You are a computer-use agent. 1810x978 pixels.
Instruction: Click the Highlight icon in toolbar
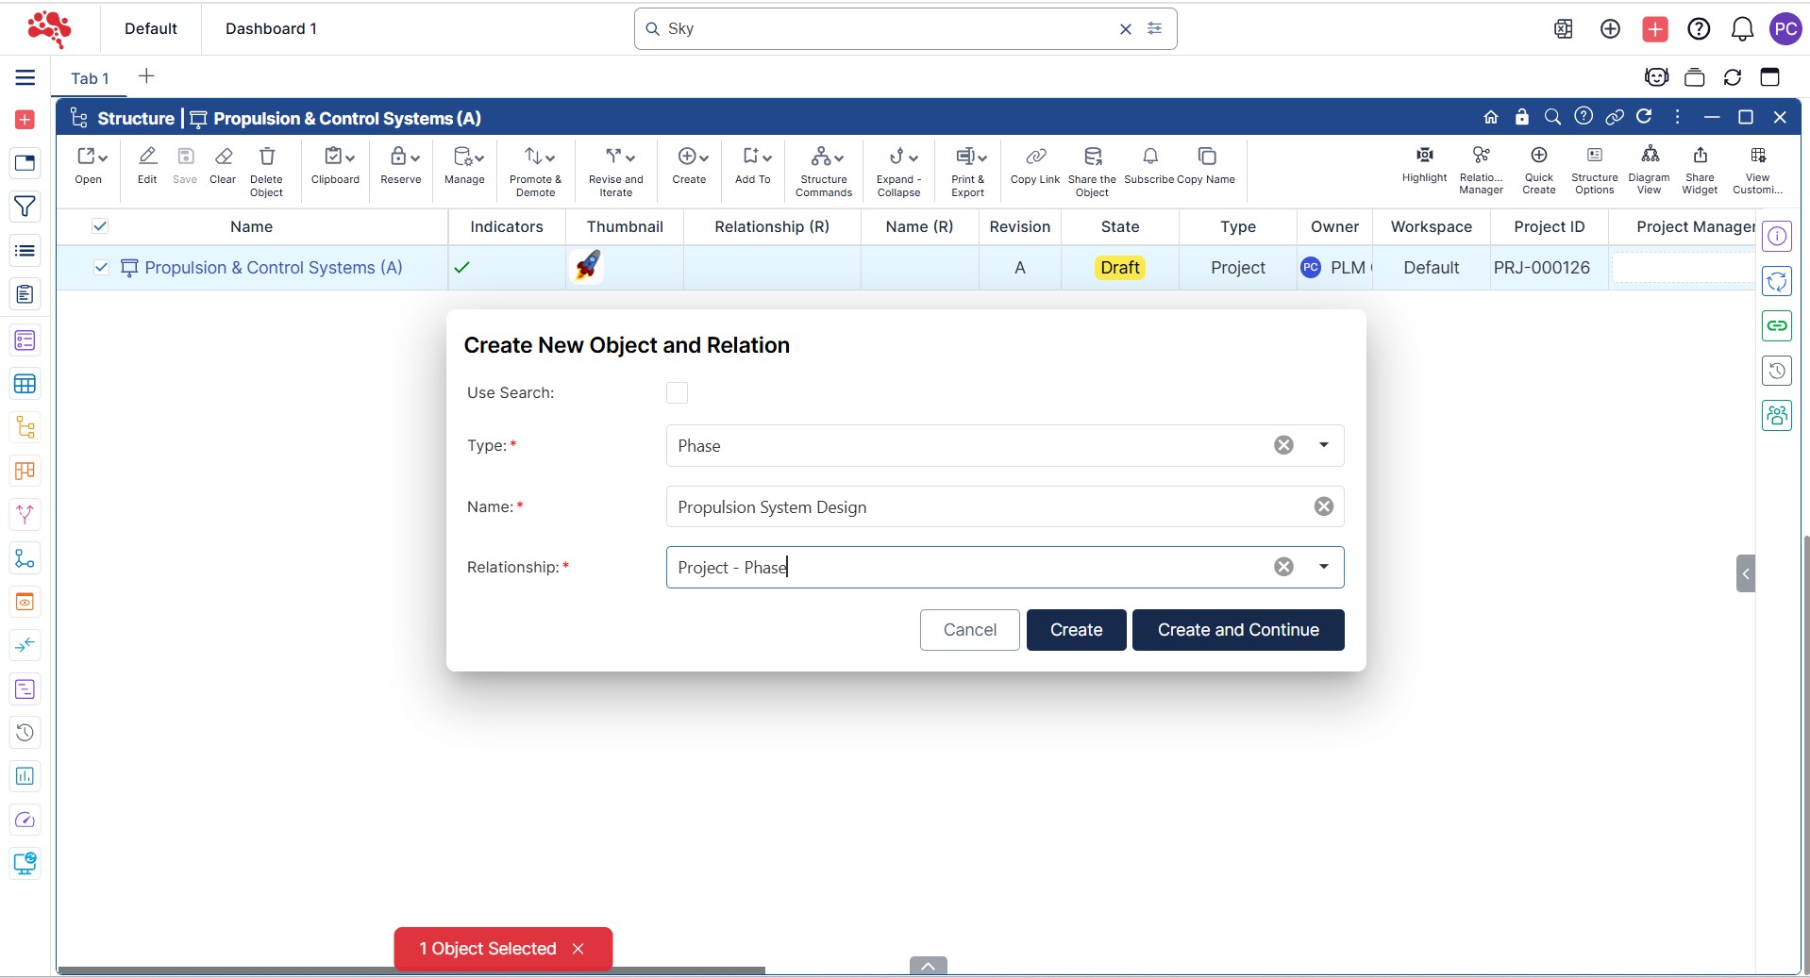(x=1424, y=156)
